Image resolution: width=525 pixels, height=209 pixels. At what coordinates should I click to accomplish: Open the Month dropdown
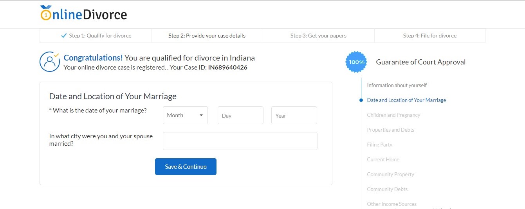(185, 115)
